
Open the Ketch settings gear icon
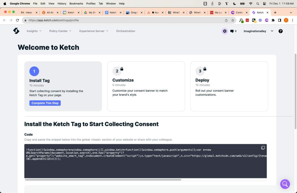click(x=225, y=31)
